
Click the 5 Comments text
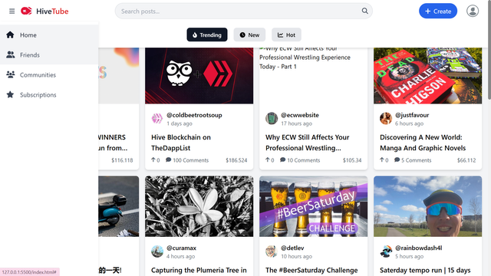click(416, 160)
